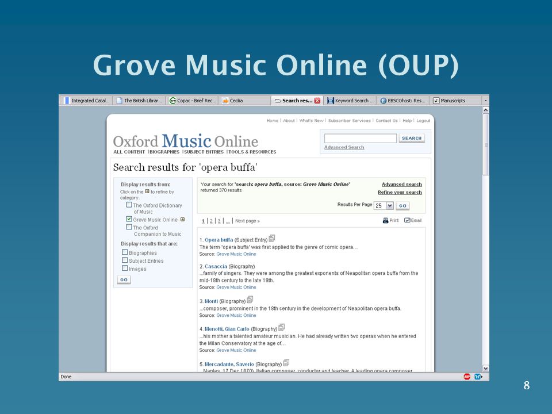Check The Oxford Companion to Music box
Screen dimensions: 552x414
[129, 227]
